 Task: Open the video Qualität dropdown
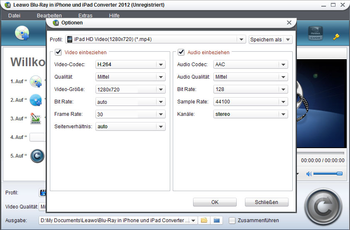click(130, 77)
